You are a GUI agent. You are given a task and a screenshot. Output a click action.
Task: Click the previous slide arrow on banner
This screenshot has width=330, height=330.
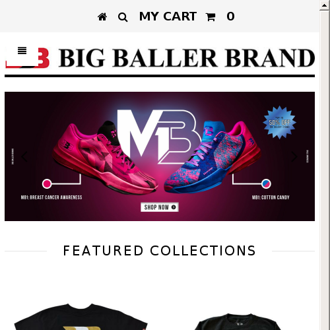(24, 156)
